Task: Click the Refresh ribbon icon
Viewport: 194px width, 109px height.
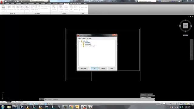Action: [x=27, y=8]
